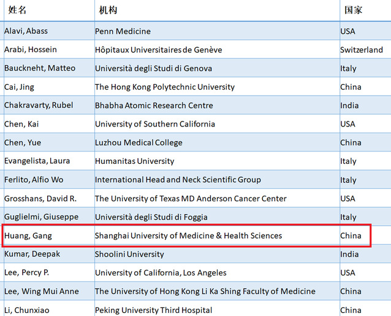The image size is (391, 316).
Task: Click the name Guglielmi, Giuseppe
Action: click(40, 217)
